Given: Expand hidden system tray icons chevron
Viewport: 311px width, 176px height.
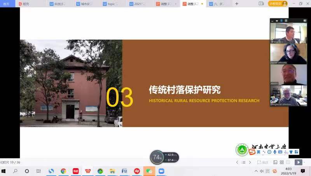Looking at the screenshot, I should pyautogui.click(x=256, y=171).
